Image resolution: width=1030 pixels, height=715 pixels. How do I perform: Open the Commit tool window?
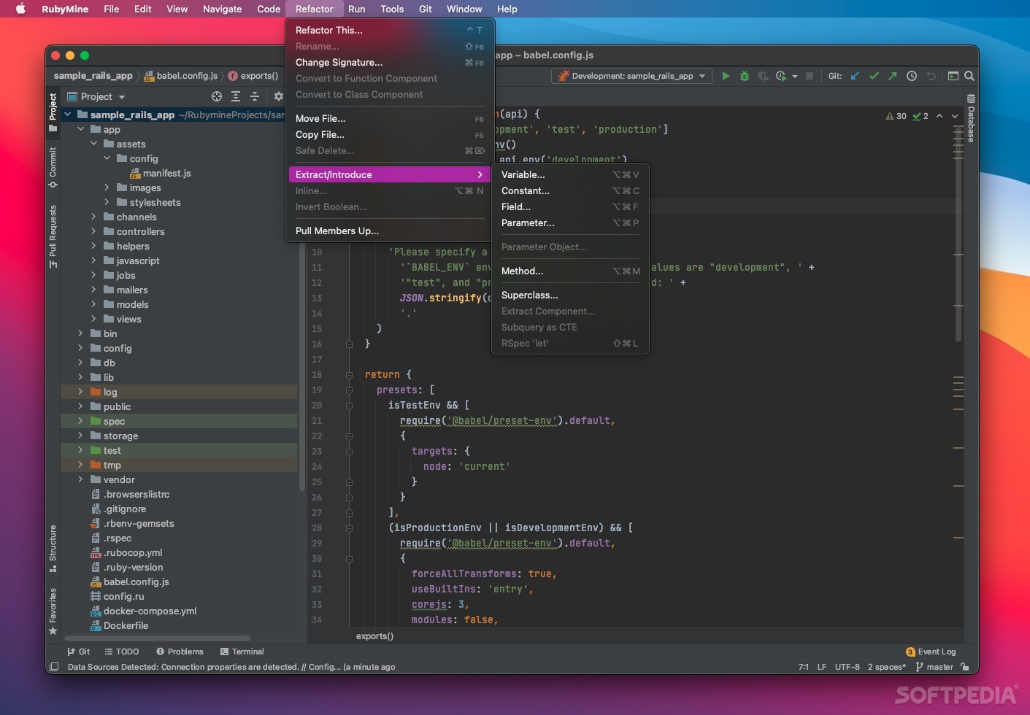pyautogui.click(x=53, y=166)
